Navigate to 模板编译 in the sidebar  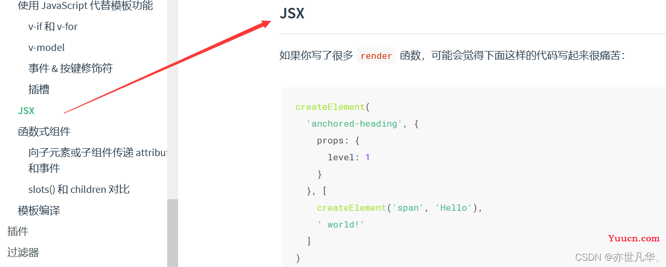tap(39, 210)
